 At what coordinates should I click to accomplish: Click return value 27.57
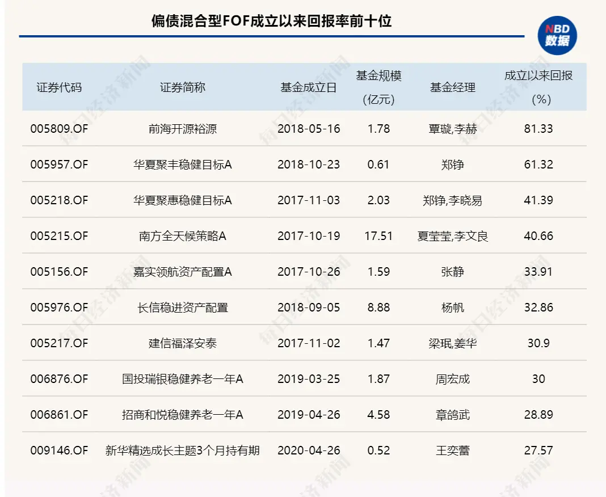pyautogui.click(x=538, y=450)
